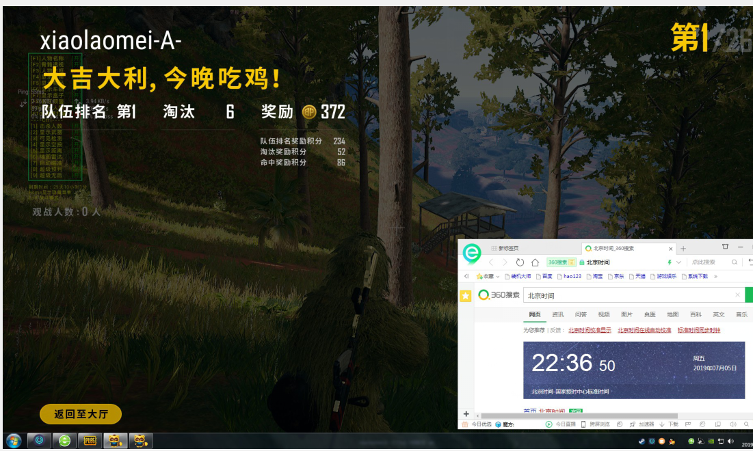Click the 360 browser logo
Viewport: 753px width, 451px height.
[472, 254]
